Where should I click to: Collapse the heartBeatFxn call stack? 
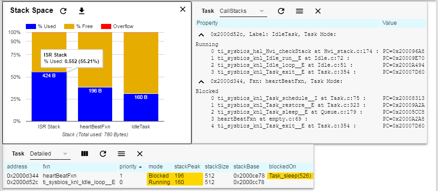point(201,81)
